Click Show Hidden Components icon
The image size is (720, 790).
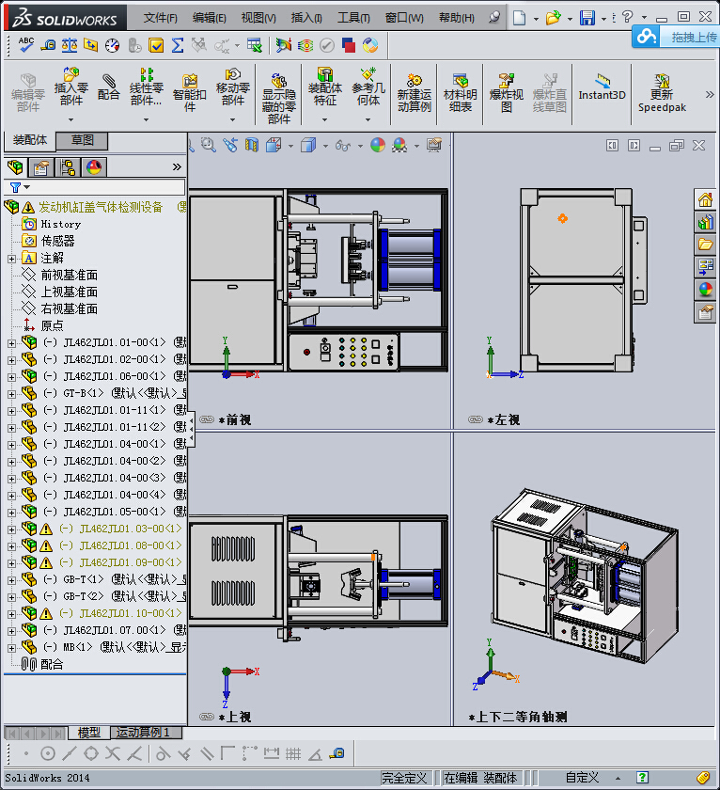click(x=278, y=99)
